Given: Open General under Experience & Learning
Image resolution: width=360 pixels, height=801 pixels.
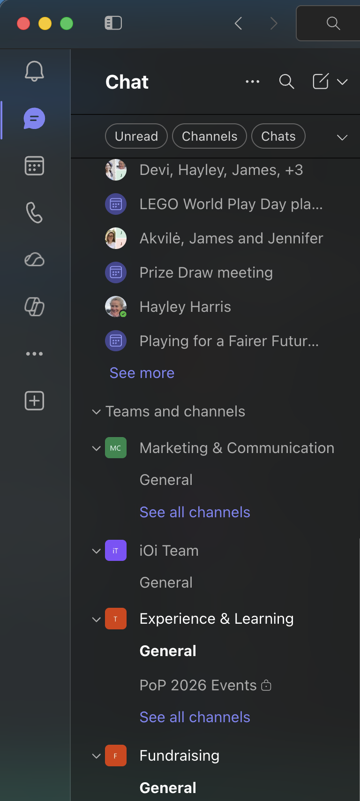Looking at the screenshot, I should (168, 651).
